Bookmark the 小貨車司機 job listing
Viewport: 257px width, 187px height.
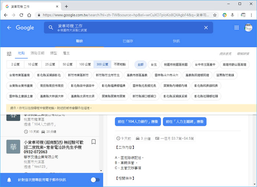pos(94,142)
